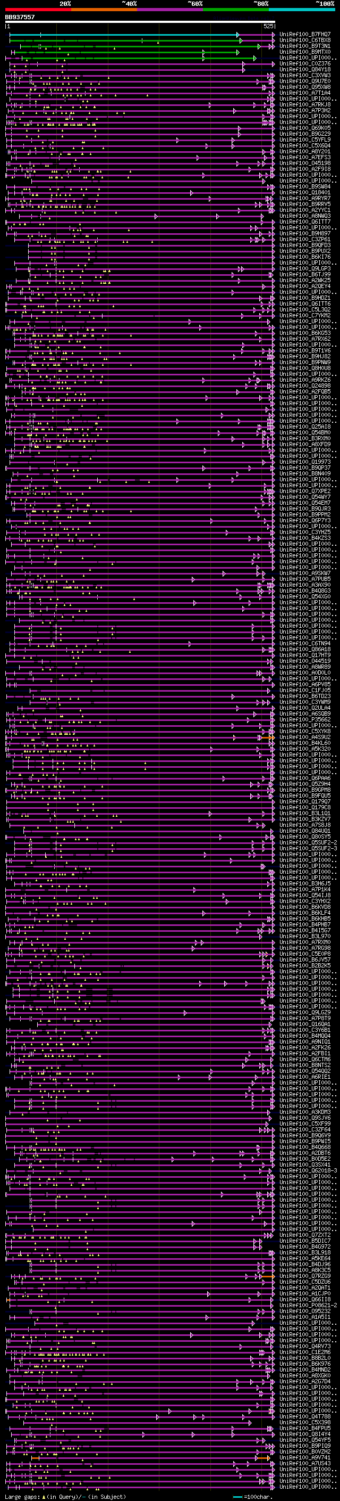Select the query name BB937557
This screenshot has width=340, height=1501.
pos(20,17)
